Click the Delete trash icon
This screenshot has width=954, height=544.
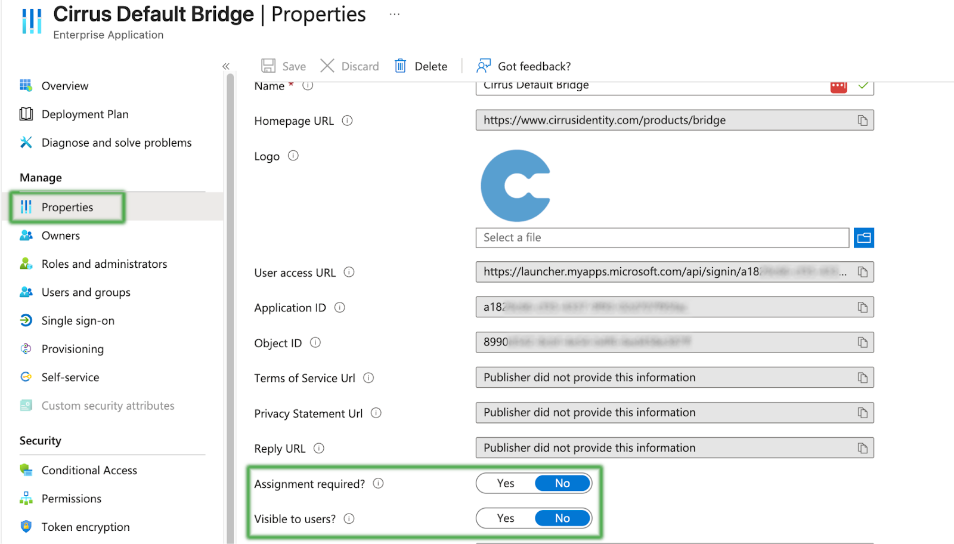pos(401,66)
